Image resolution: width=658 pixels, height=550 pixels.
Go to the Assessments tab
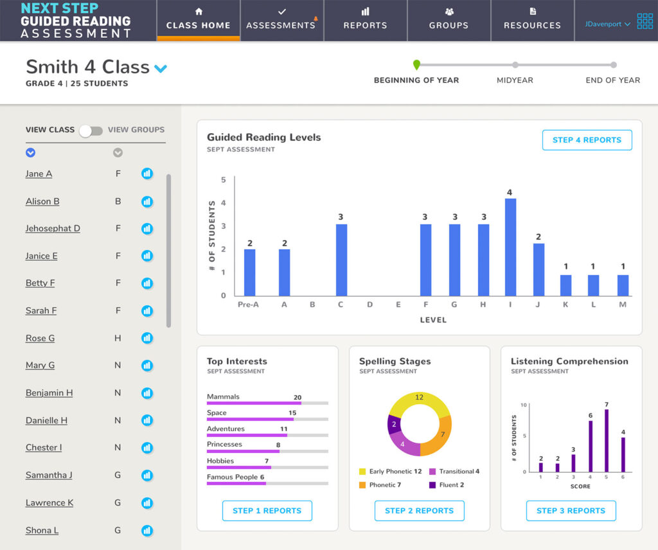coord(281,20)
